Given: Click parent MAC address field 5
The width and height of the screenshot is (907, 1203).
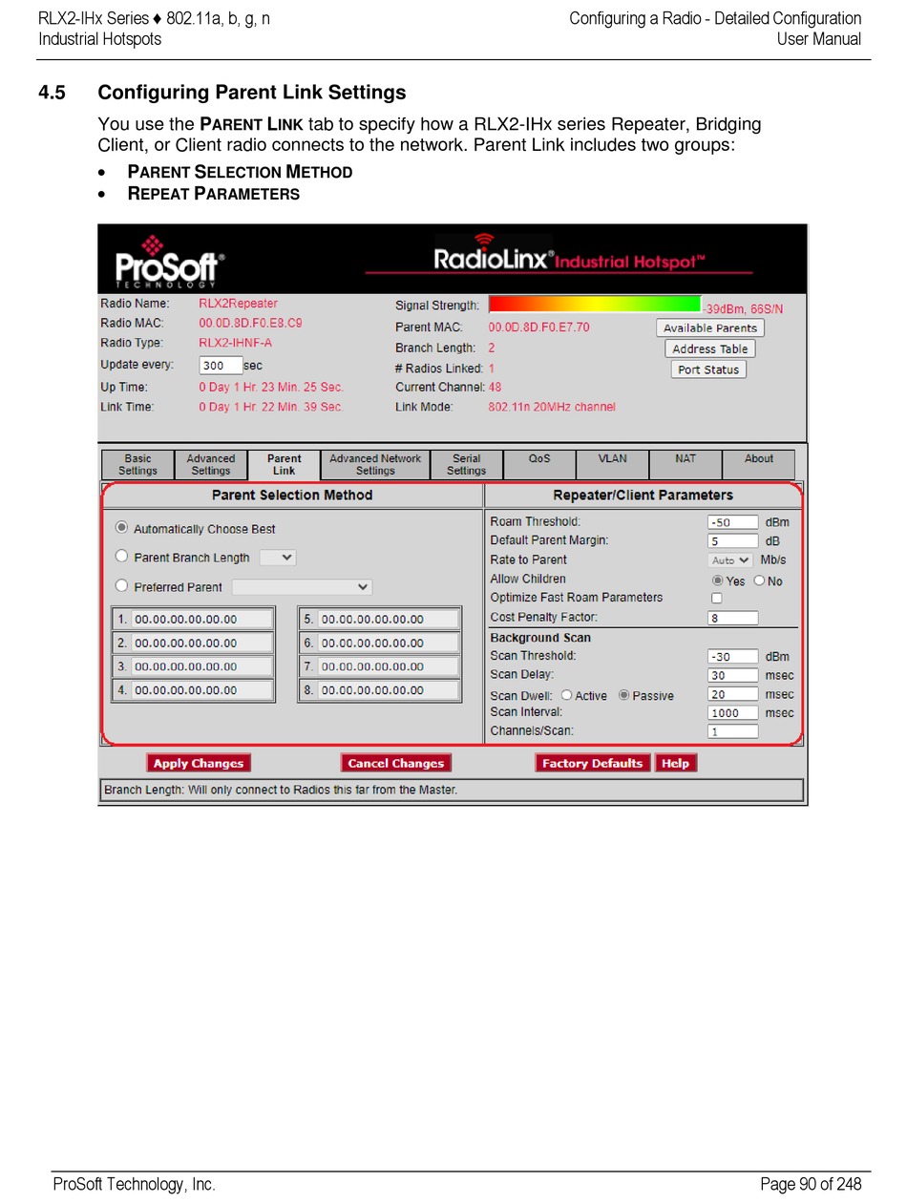Looking at the screenshot, I should pos(389,619).
